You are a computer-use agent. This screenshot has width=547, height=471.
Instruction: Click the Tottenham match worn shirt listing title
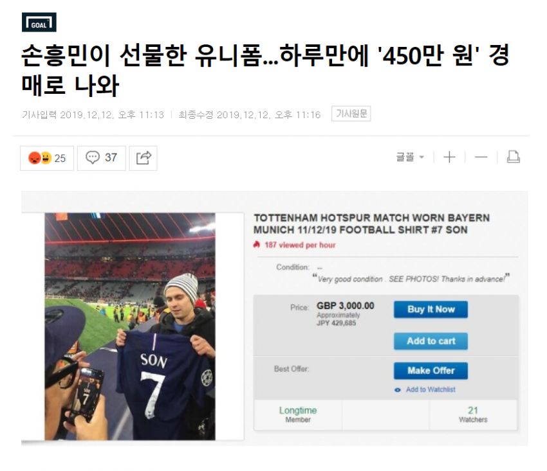[x=371, y=224]
